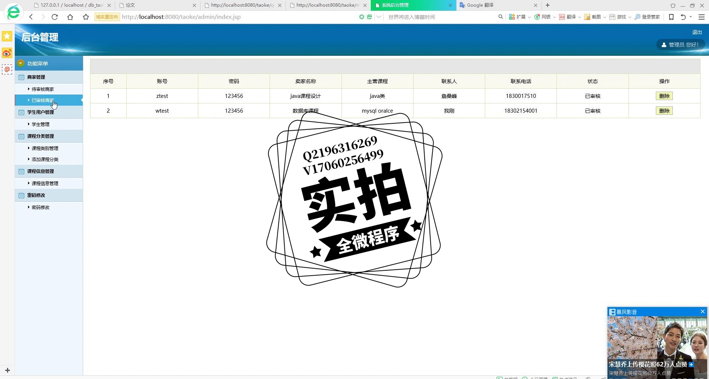Open 待审核商家 menu item
The width and height of the screenshot is (709, 379).
point(43,89)
